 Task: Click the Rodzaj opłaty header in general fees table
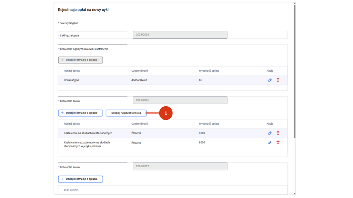pos(72,71)
